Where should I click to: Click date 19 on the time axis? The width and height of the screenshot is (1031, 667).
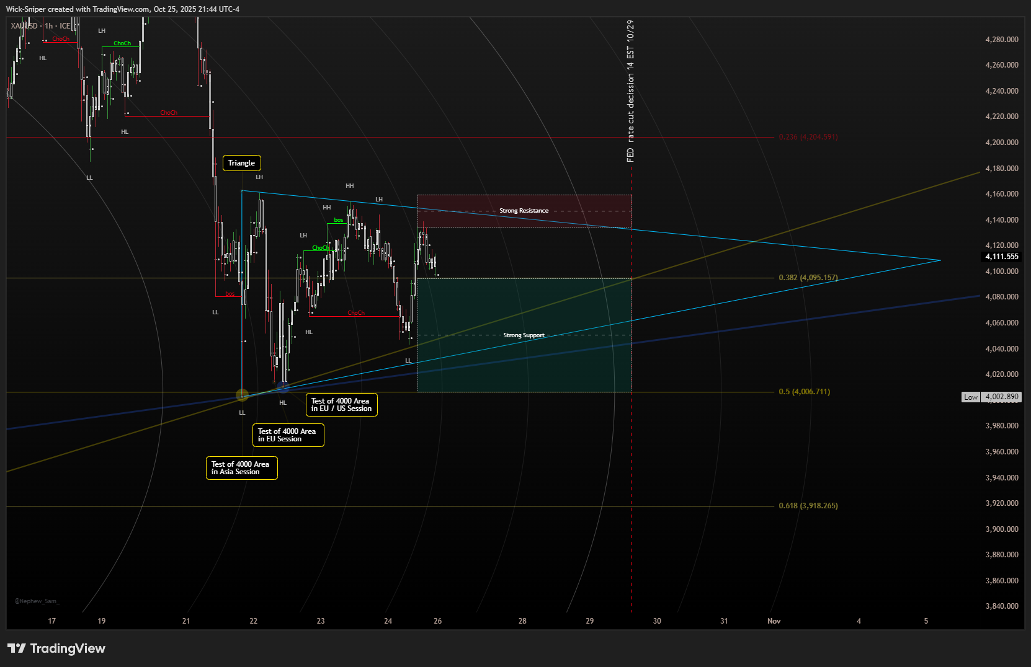point(102,621)
